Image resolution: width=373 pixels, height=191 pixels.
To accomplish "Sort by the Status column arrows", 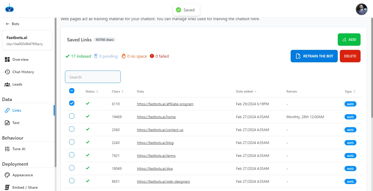I will tap(97, 91).
